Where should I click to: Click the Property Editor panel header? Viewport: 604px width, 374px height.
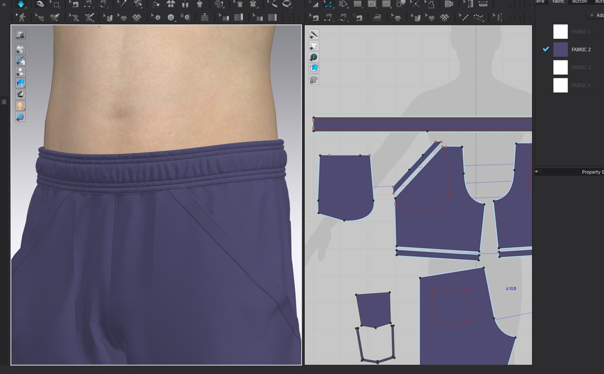click(x=569, y=172)
